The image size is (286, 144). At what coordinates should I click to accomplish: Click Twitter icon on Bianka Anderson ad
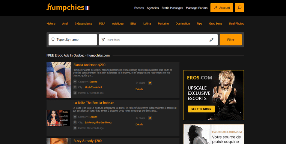[x=150, y=83]
